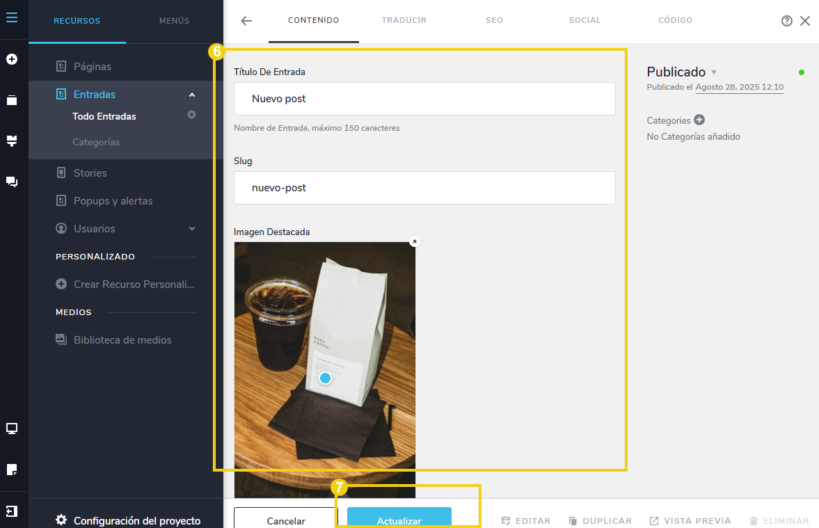
Task: Open the Traducir tab
Action: click(404, 20)
